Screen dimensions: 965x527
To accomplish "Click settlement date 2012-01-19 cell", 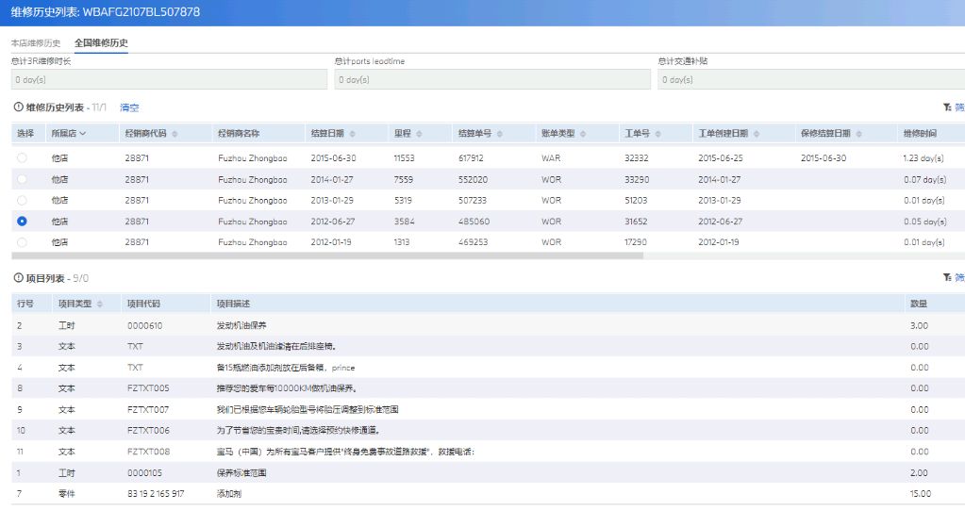I will point(331,242).
